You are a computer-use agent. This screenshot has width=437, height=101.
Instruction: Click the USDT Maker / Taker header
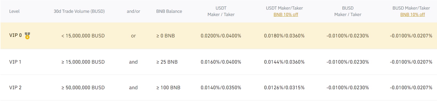[221, 11]
